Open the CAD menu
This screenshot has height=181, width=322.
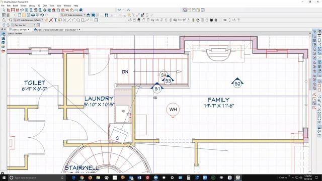(45, 6)
